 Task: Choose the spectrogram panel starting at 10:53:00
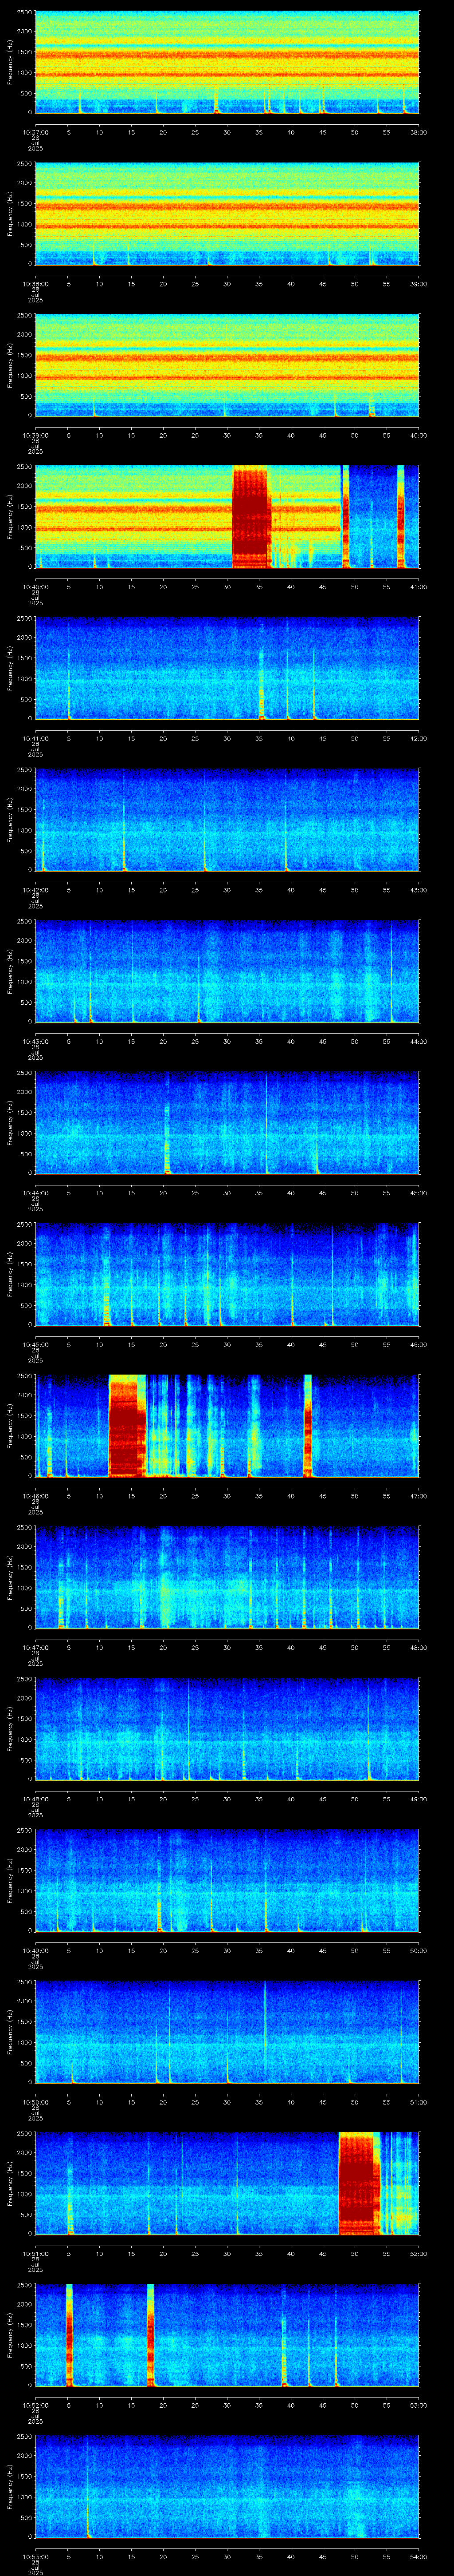(227, 2487)
